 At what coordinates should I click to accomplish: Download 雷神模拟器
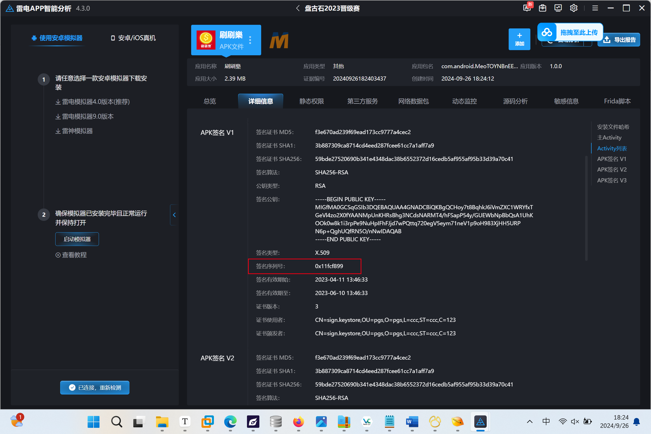(x=74, y=131)
